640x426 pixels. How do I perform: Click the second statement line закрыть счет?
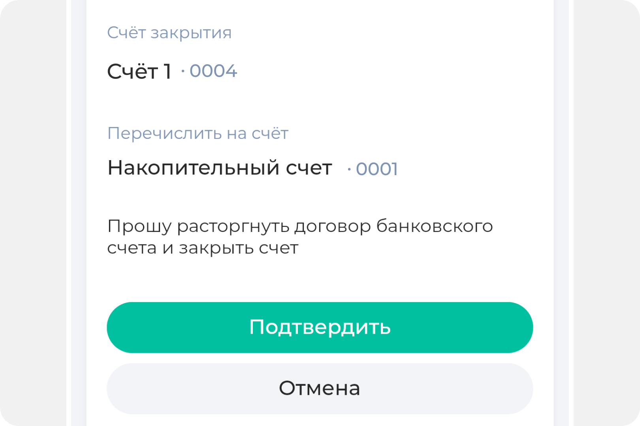(x=203, y=248)
